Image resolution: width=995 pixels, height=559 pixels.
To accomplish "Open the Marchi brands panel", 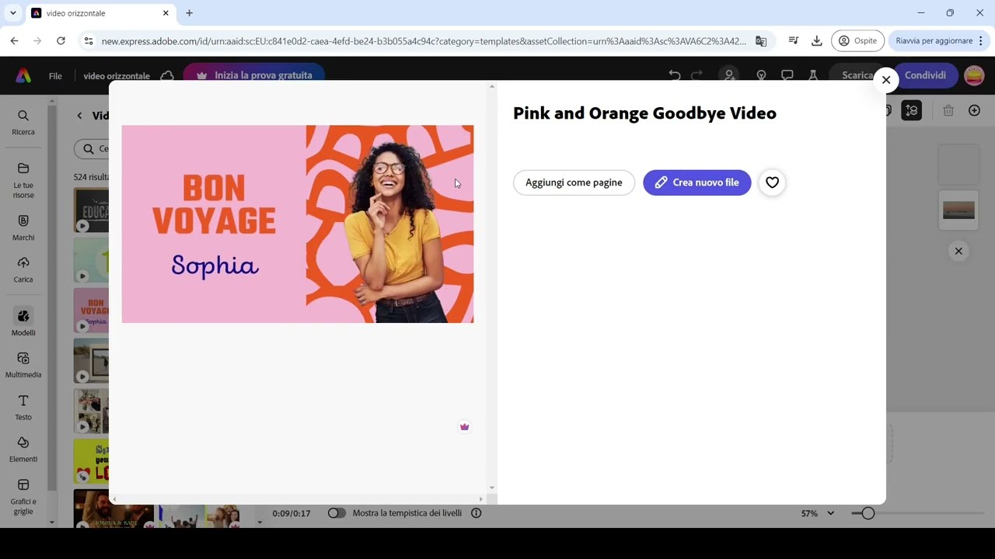I will click(x=23, y=227).
